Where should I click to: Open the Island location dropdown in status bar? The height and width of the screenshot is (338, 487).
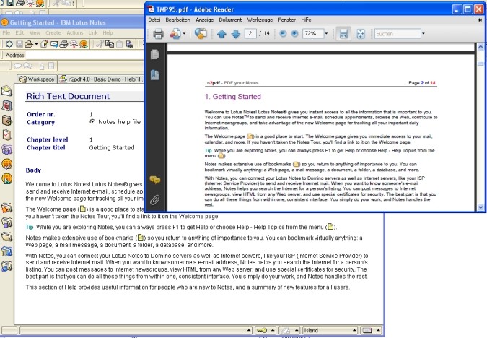click(330, 330)
